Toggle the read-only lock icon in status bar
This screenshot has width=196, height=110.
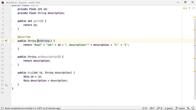click(188, 108)
